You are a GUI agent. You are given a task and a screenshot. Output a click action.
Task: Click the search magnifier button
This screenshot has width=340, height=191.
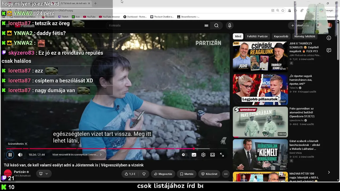tap(216, 25)
